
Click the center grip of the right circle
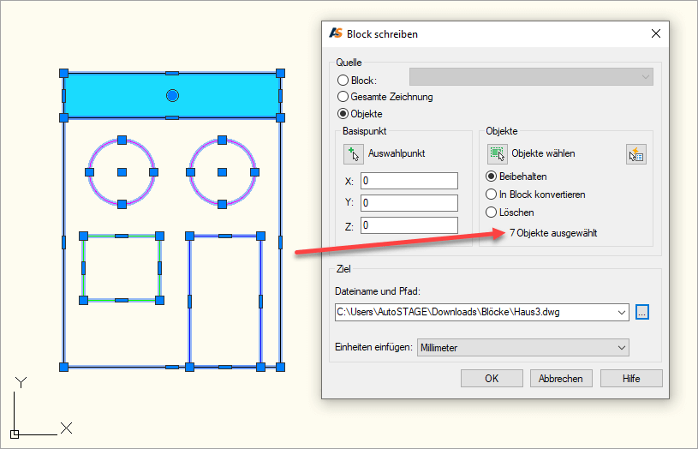[222, 172]
